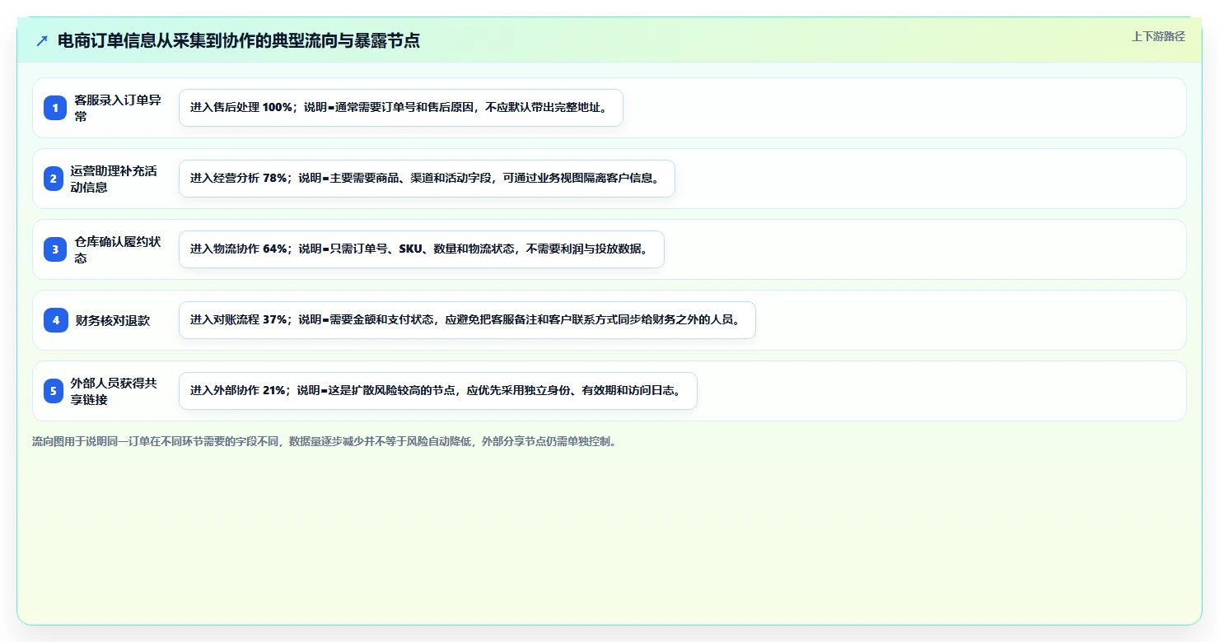Open the 进入物流协作 64% description box
The width and height of the screenshot is (1219, 642).
[422, 249]
